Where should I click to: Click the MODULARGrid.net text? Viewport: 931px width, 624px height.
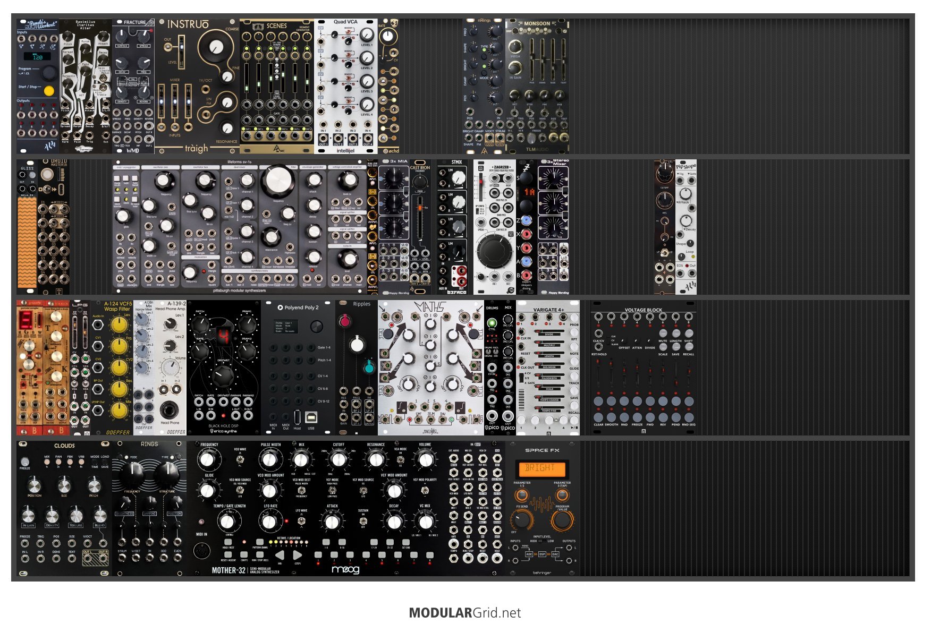[x=465, y=612]
